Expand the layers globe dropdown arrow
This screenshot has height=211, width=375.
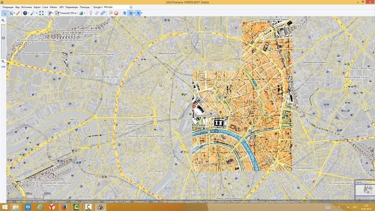click(85, 13)
